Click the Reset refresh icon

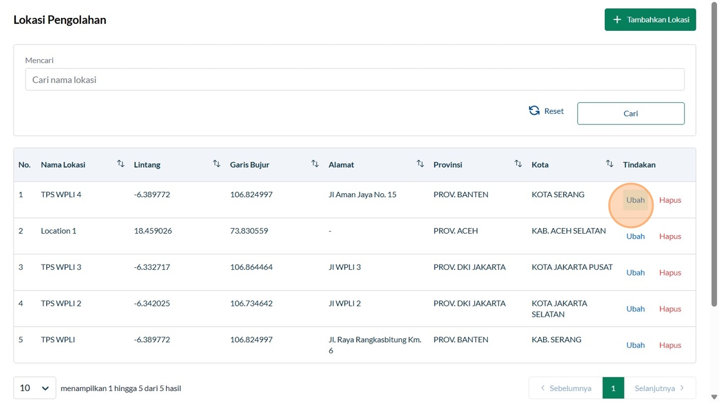(x=534, y=110)
